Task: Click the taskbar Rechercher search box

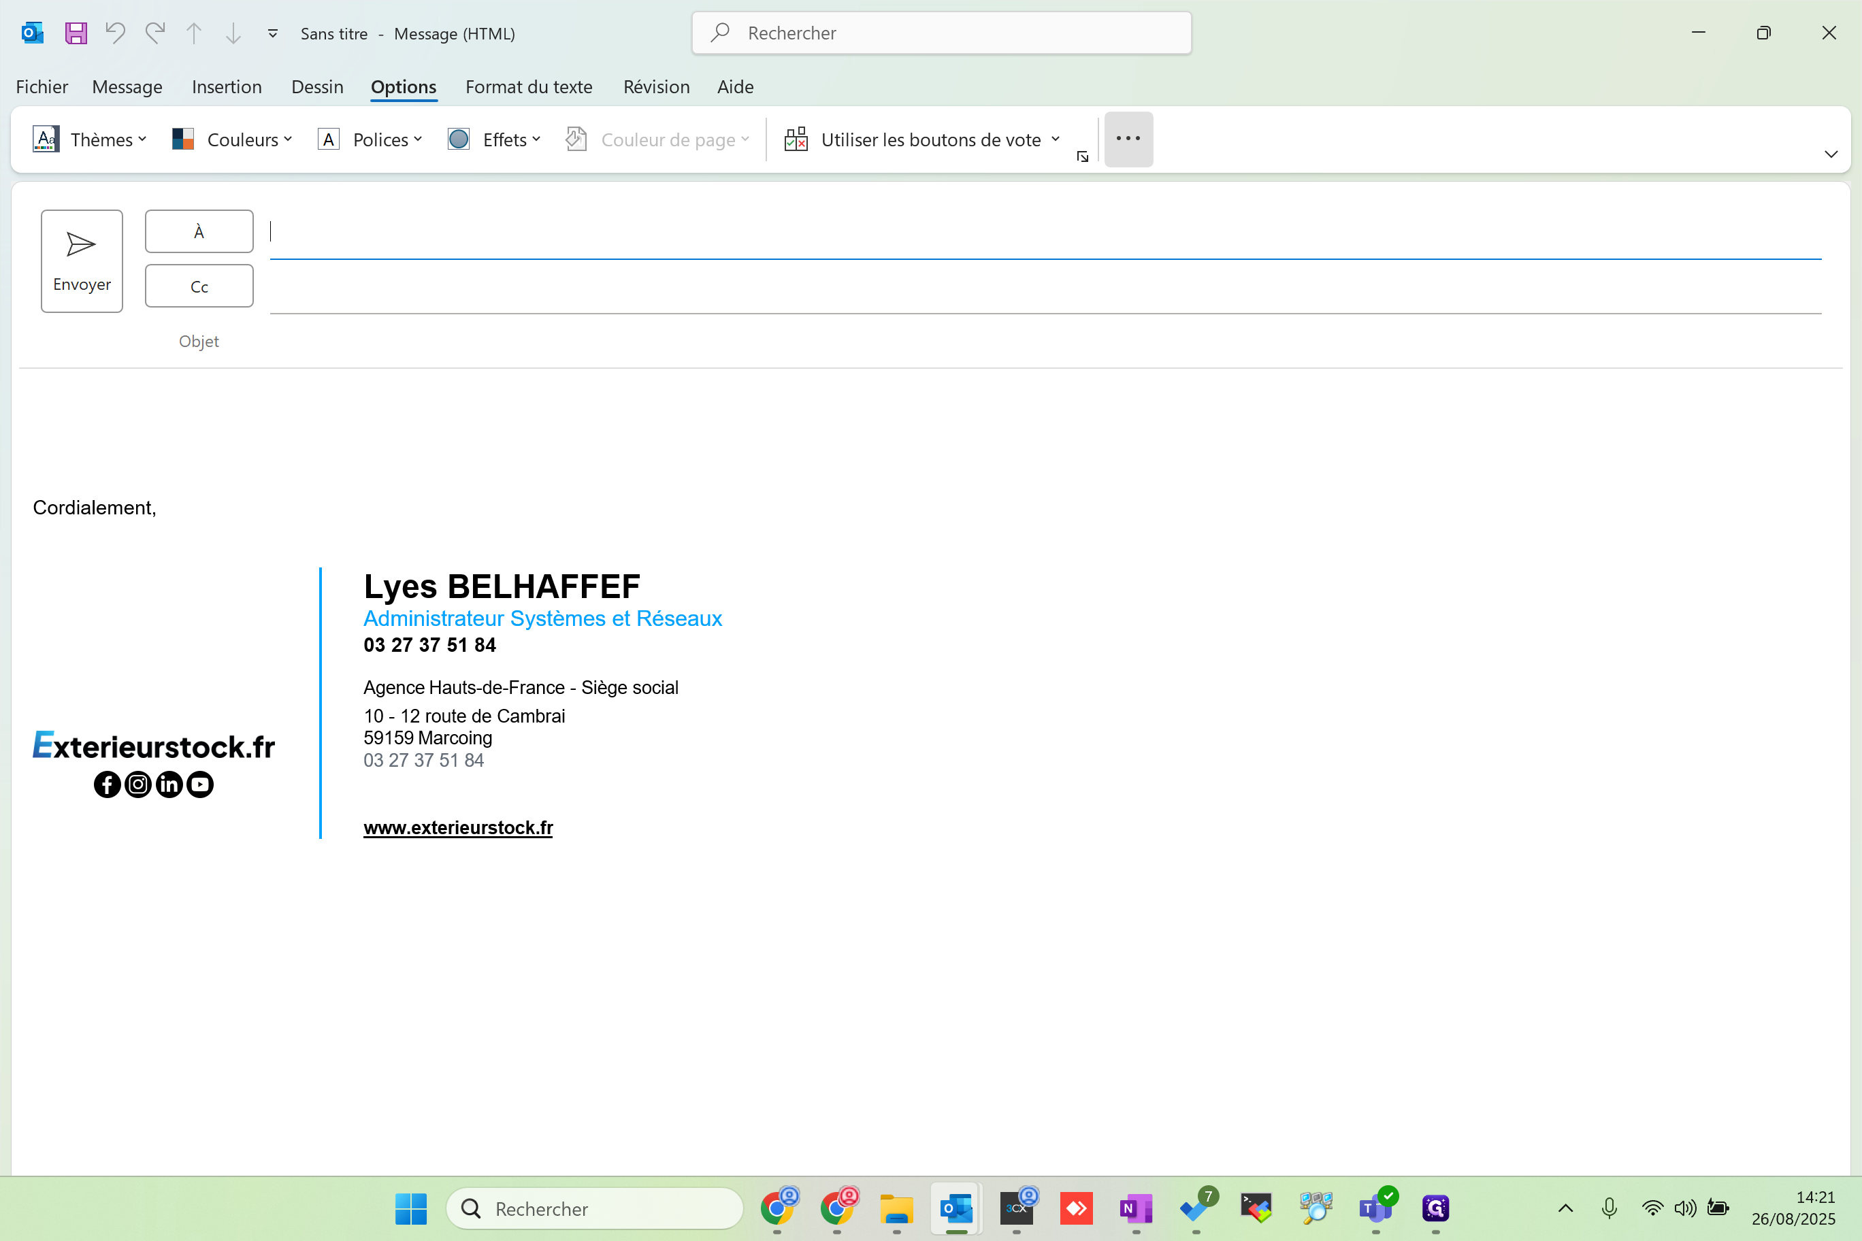Action: tap(595, 1208)
